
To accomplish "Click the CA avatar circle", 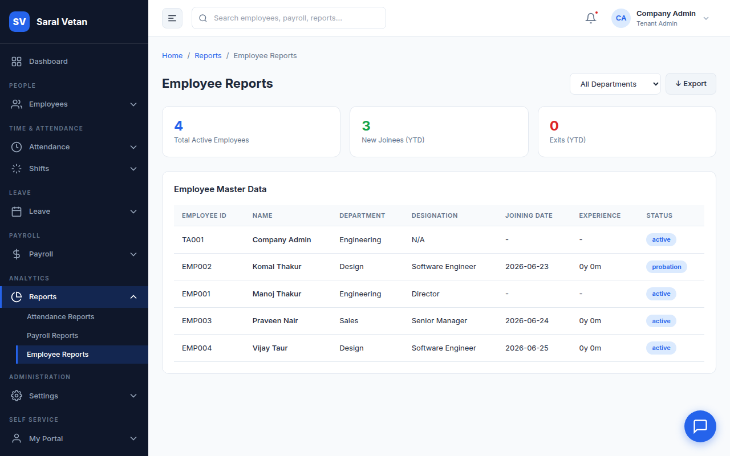I will (621, 18).
